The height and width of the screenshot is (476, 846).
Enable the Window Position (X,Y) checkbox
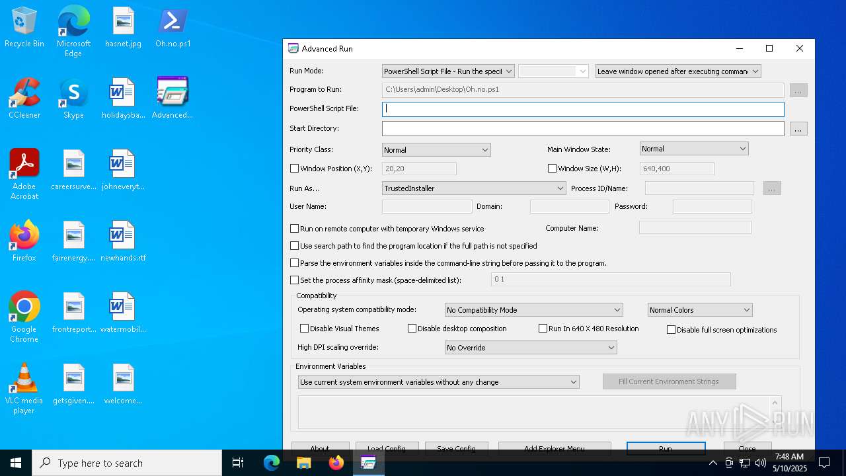pos(295,169)
